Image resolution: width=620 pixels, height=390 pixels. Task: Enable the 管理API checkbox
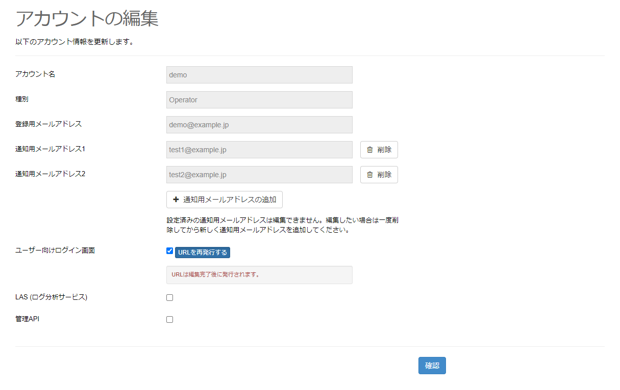(169, 319)
